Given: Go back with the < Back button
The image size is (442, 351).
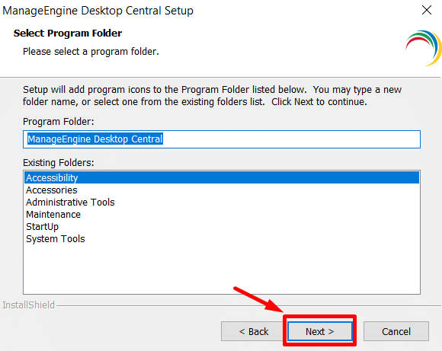Looking at the screenshot, I should 253,331.
